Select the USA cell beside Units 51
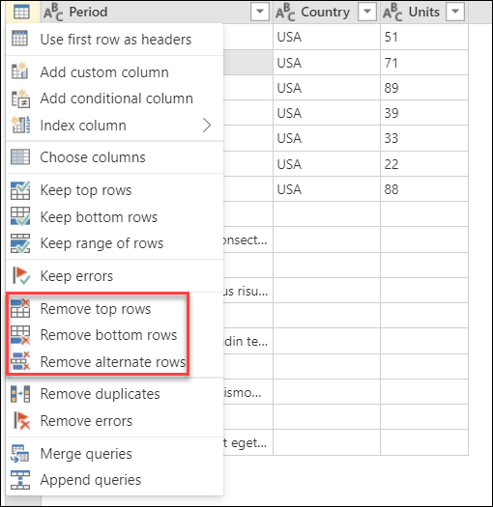This screenshot has height=507, width=493. coord(327,37)
